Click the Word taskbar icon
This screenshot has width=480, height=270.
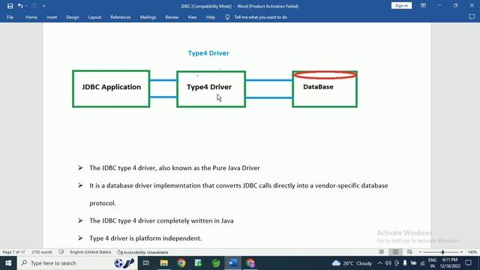click(x=233, y=263)
